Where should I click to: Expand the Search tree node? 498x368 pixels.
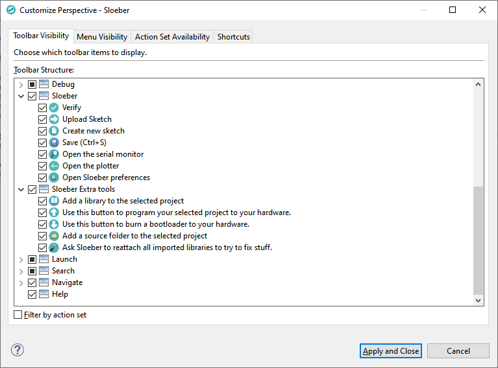(x=21, y=271)
